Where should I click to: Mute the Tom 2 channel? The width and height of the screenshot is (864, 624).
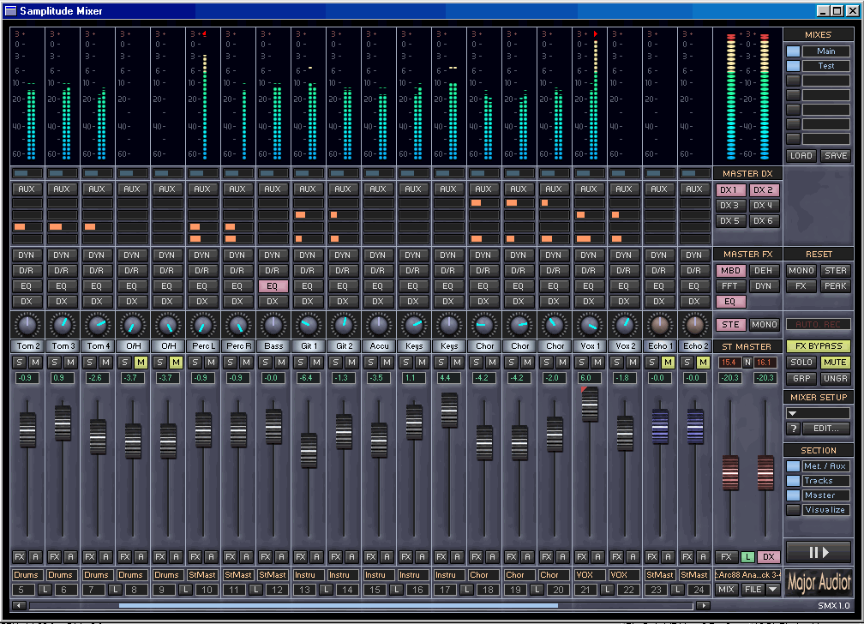[x=35, y=363]
